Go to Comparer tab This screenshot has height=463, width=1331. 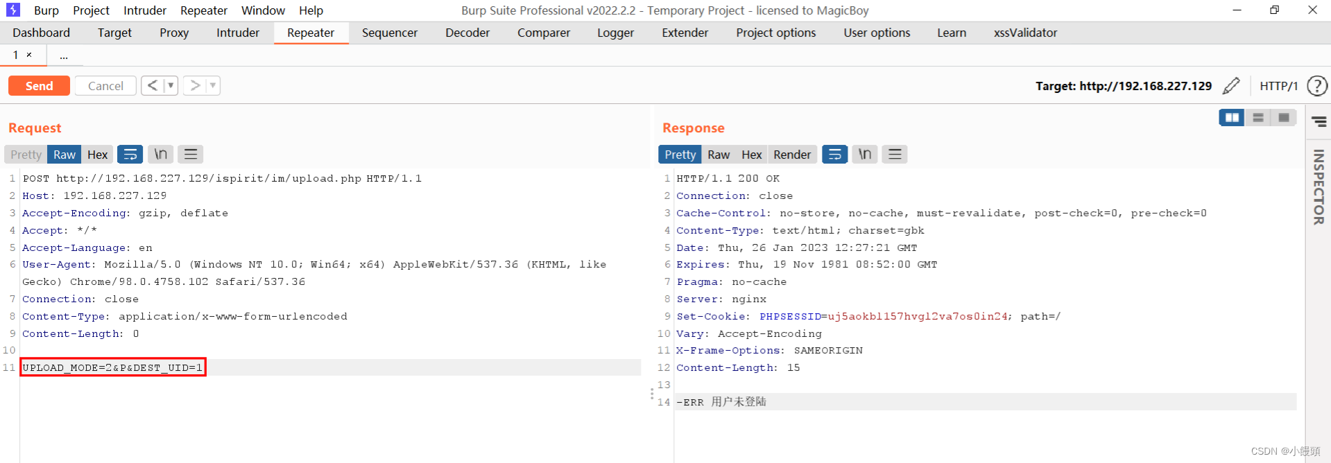544,33
